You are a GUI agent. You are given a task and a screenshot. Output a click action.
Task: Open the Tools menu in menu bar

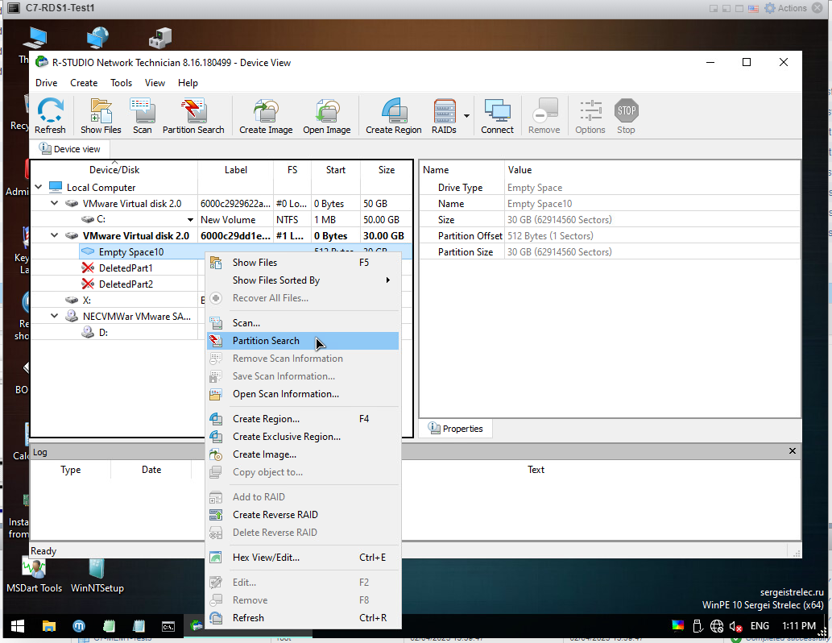pyautogui.click(x=121, y=83)
